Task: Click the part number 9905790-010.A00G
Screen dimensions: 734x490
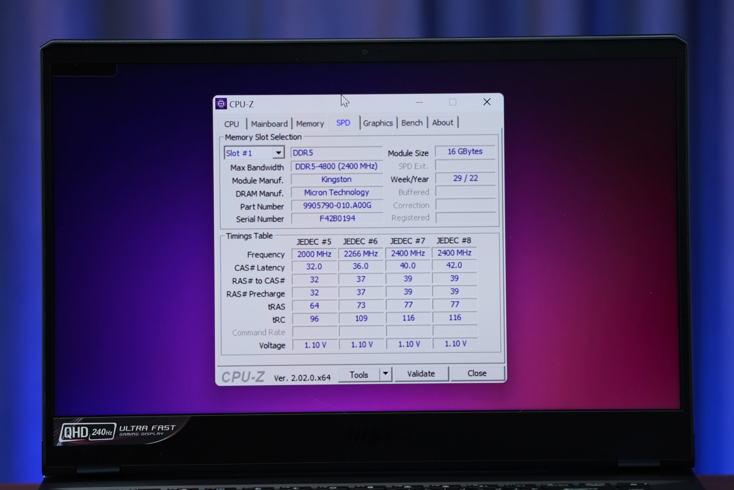Action: coord(337,205)
